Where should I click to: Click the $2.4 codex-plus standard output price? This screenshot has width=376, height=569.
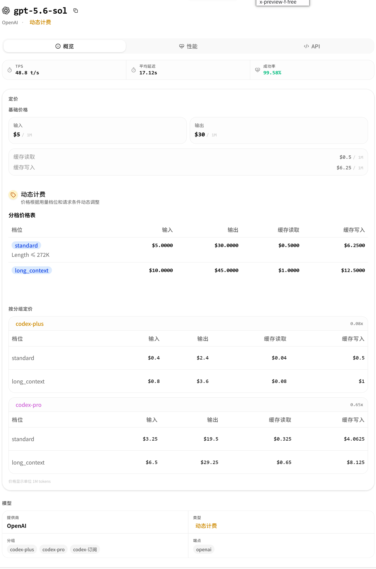[203, 358]
